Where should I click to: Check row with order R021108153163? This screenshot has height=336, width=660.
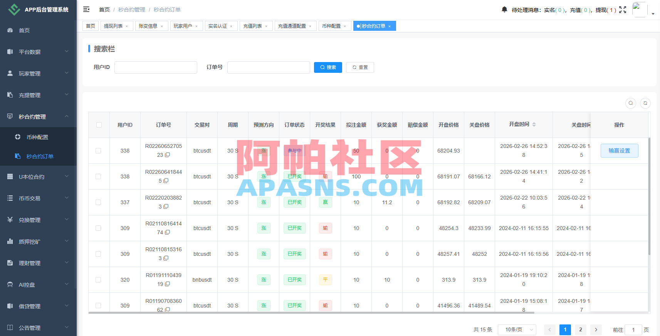pyautogui.click(x=98, y=254)
